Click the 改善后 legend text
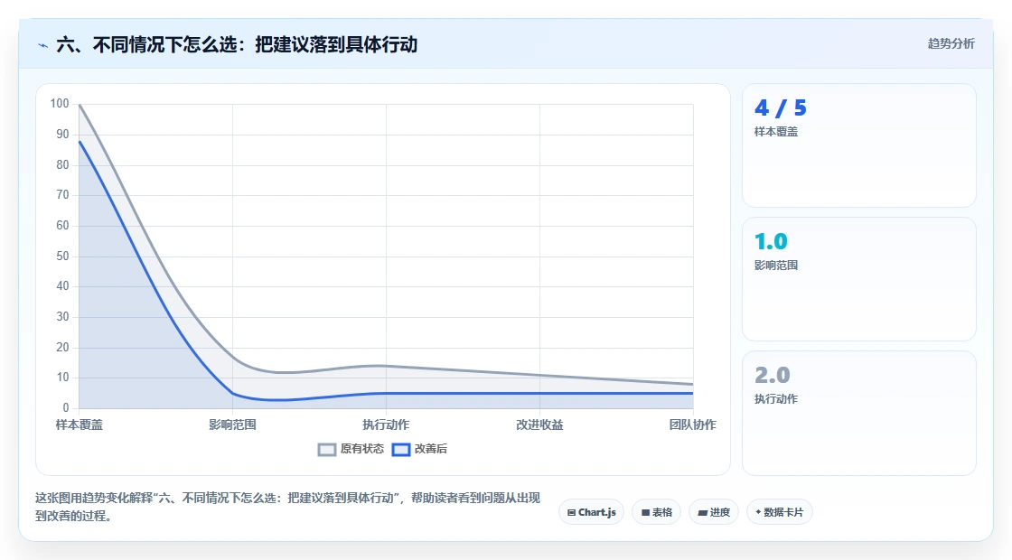The image size is (1012, 560). [430, 449]
